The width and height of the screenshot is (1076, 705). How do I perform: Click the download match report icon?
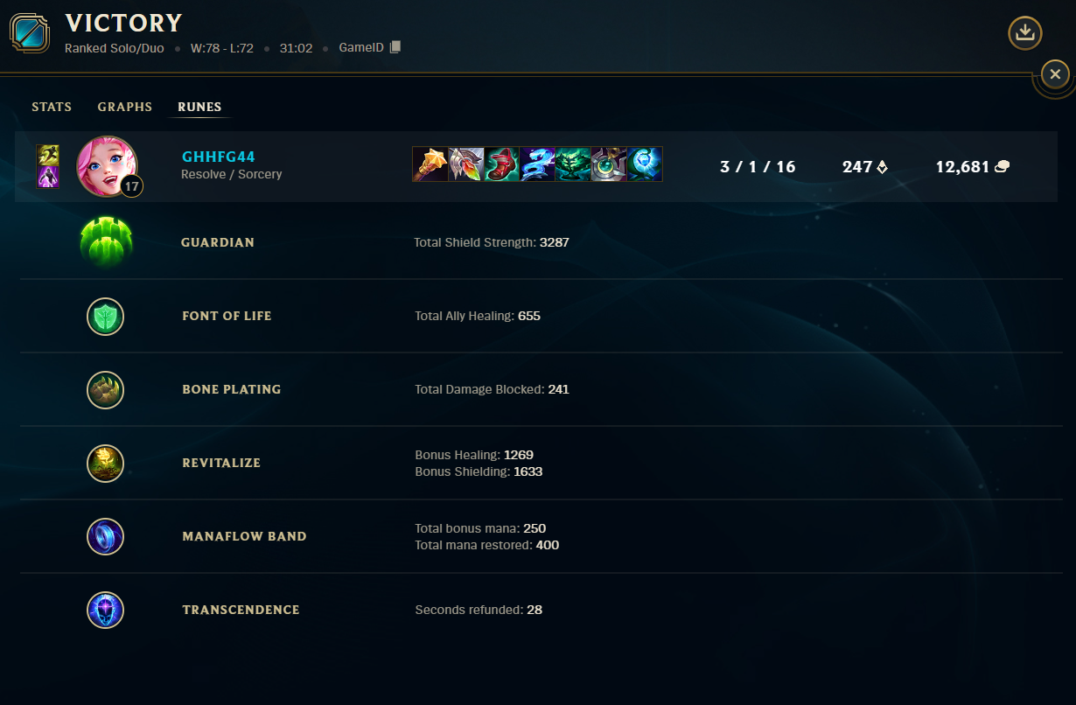(1025, 33)
